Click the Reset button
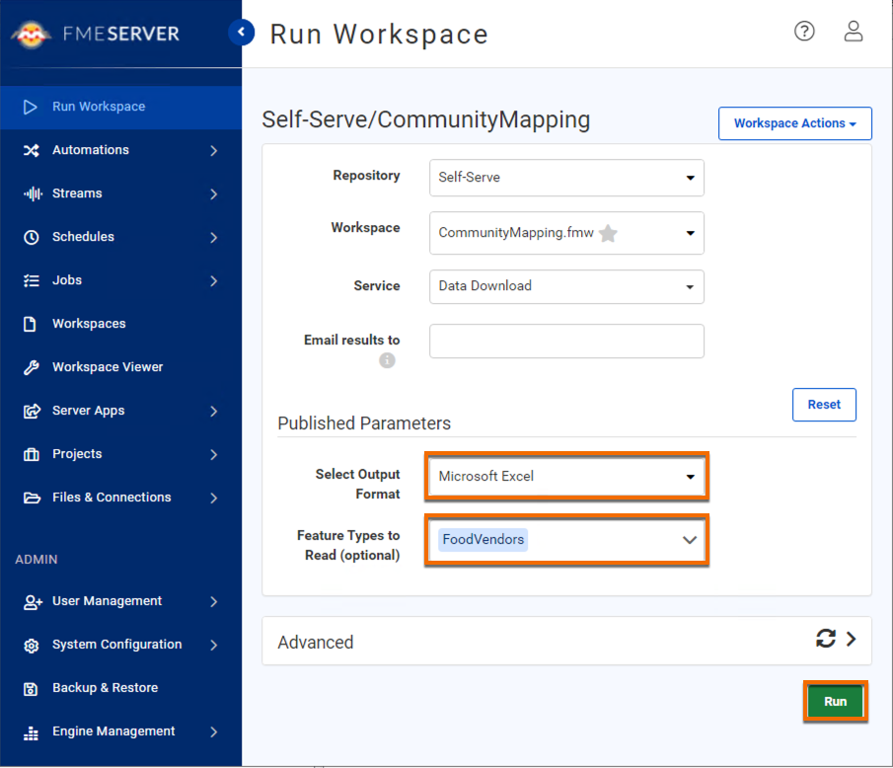 [824, 405]
